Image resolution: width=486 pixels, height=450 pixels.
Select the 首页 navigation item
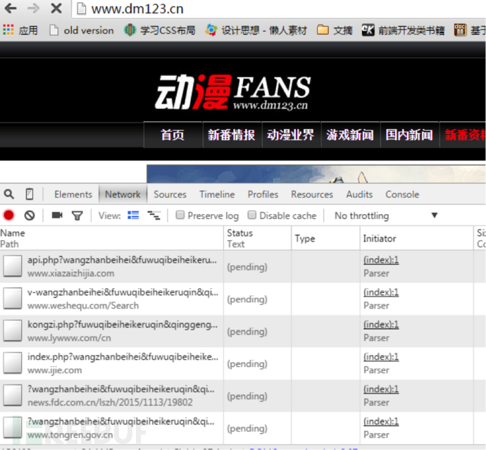pos(173,135)
